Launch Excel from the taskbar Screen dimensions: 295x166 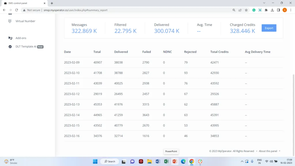pyautogui.click(x=166, y=161)
